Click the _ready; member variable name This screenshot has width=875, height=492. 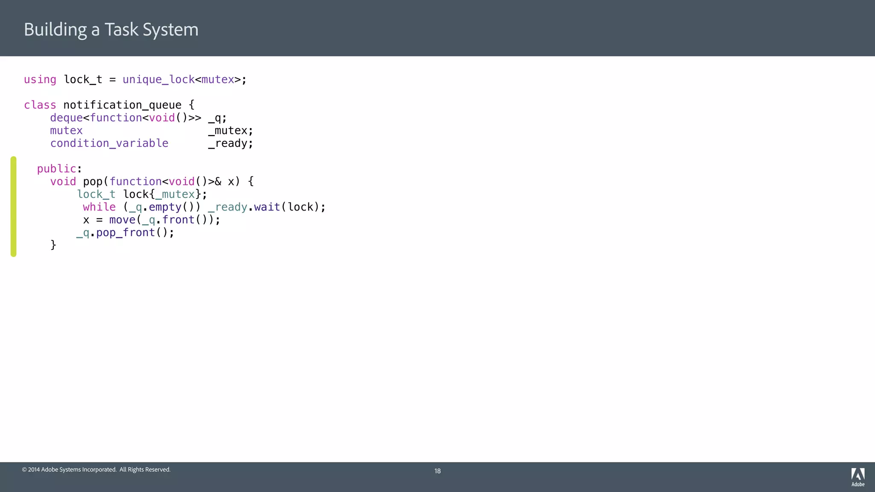pyautogui.click(x=230, y=143)
